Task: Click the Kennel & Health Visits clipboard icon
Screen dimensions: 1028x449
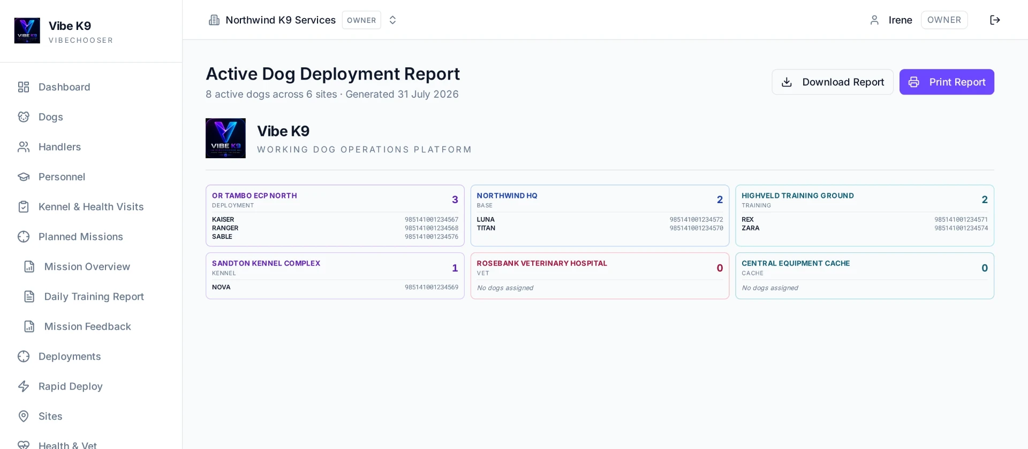Action: click(24, 207)
